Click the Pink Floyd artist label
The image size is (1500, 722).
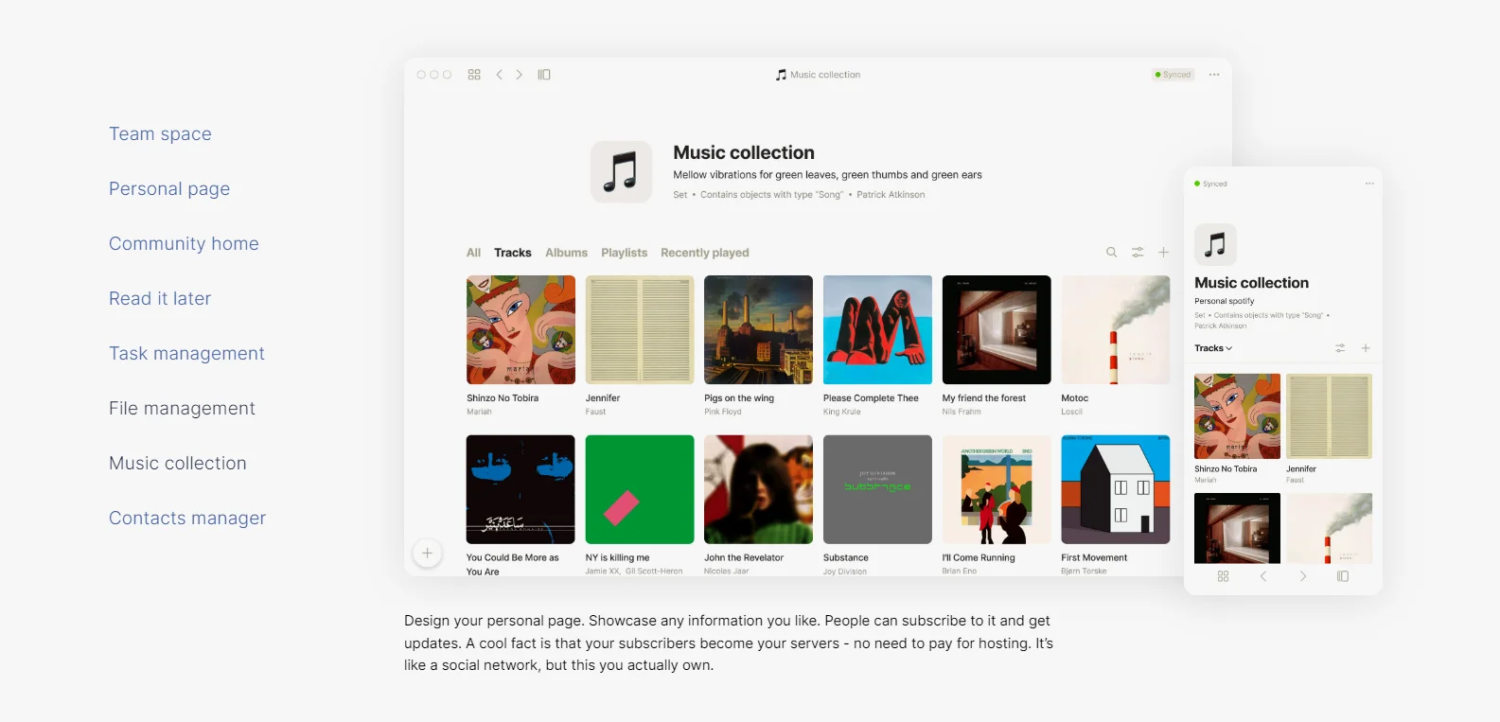(x=723, y=412)
